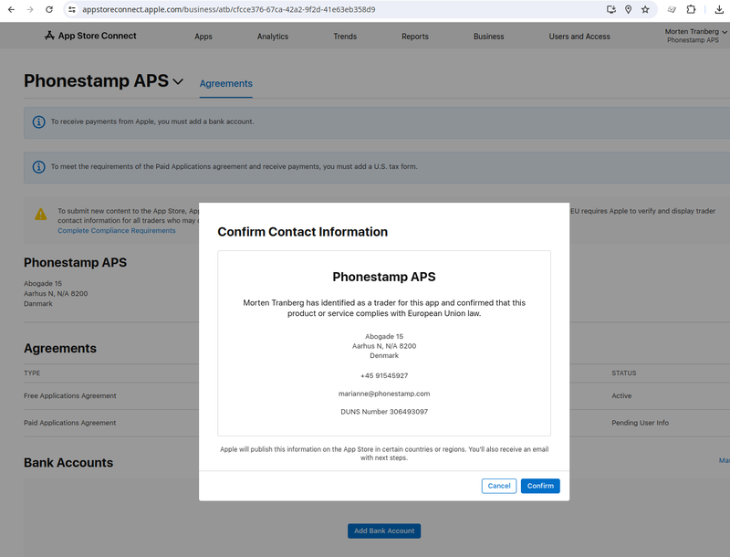Image resolution: width=730 pixels, height=557 pixels.
Task: Click the U.S. tax form notice text
Action: (x=235, y=166)
